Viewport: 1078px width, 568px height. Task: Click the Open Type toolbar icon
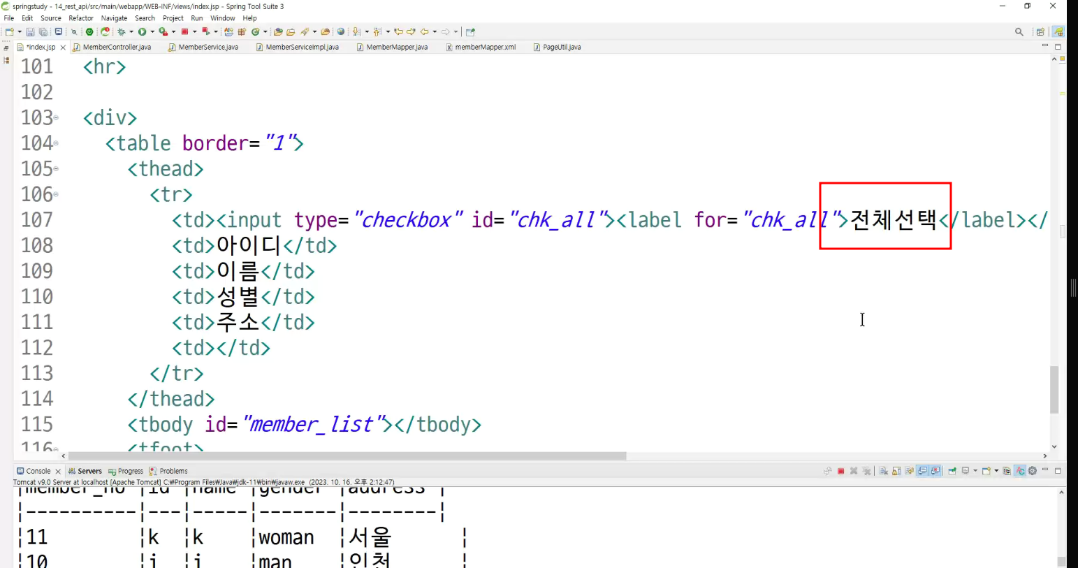[x=278, y=32]
